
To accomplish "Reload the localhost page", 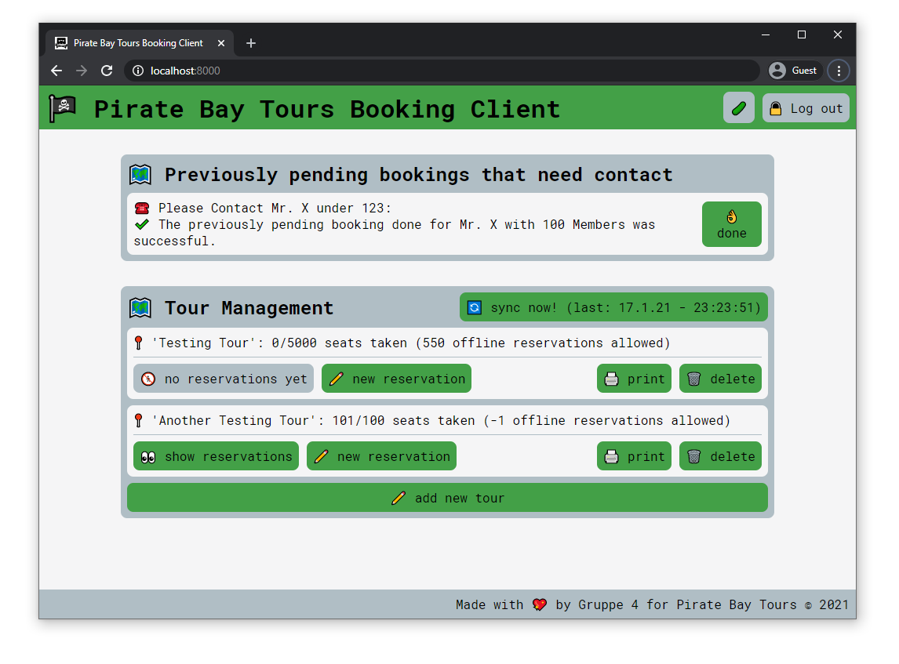I will [x=107, y=71].
